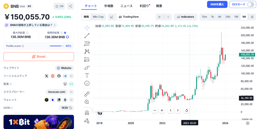Set chart interval to 15m

204,17
